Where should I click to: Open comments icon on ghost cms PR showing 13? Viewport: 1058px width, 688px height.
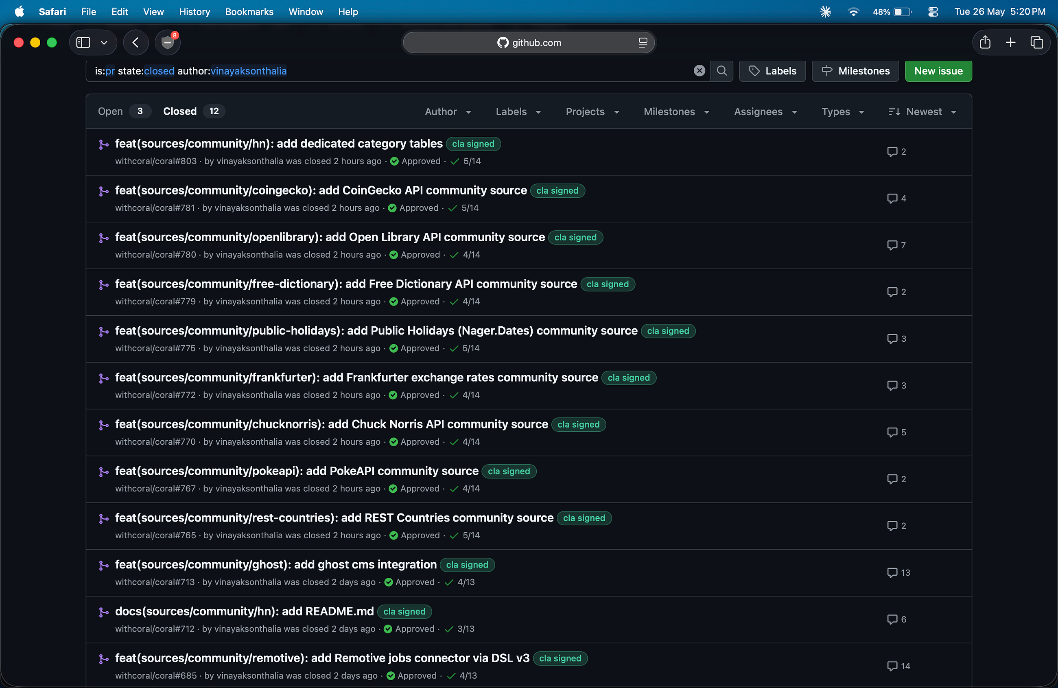coord(898,572)
